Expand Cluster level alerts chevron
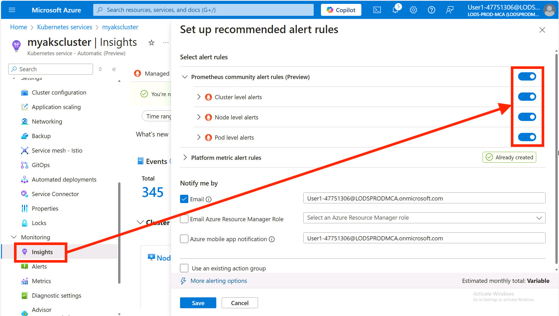This screenshot has height=316, width=559. (x=199, y=97)
